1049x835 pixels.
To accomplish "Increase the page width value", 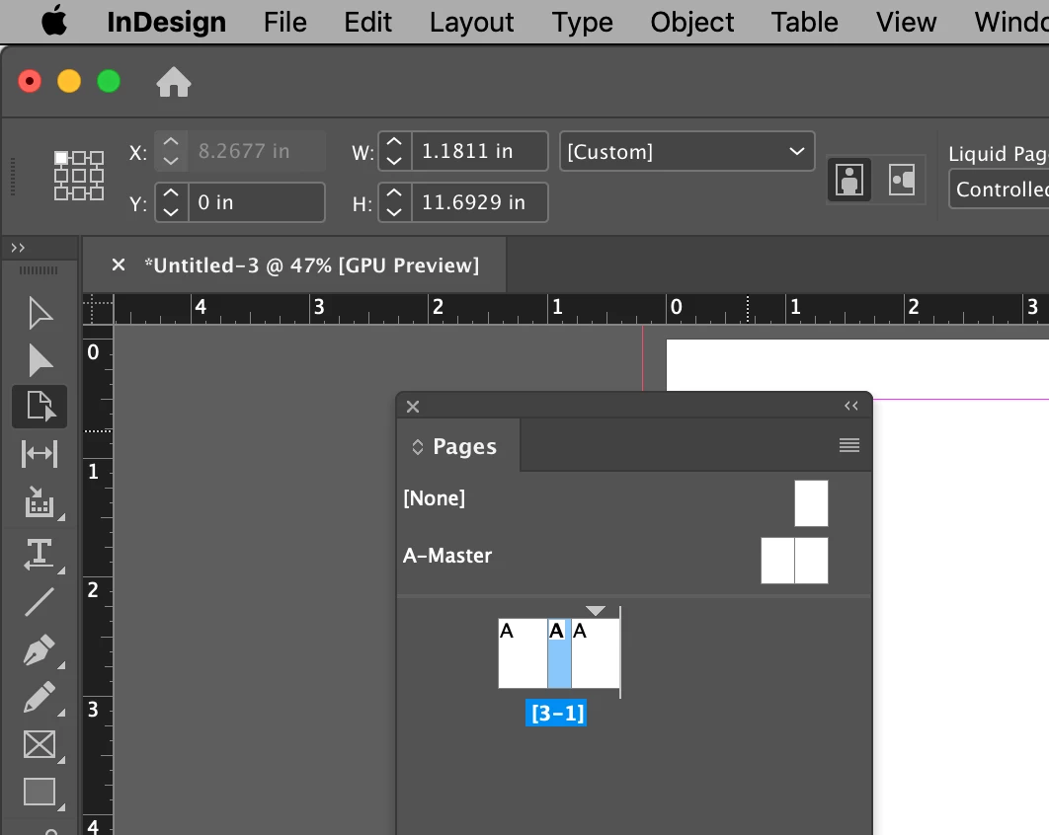I will [x=395, y=142].
